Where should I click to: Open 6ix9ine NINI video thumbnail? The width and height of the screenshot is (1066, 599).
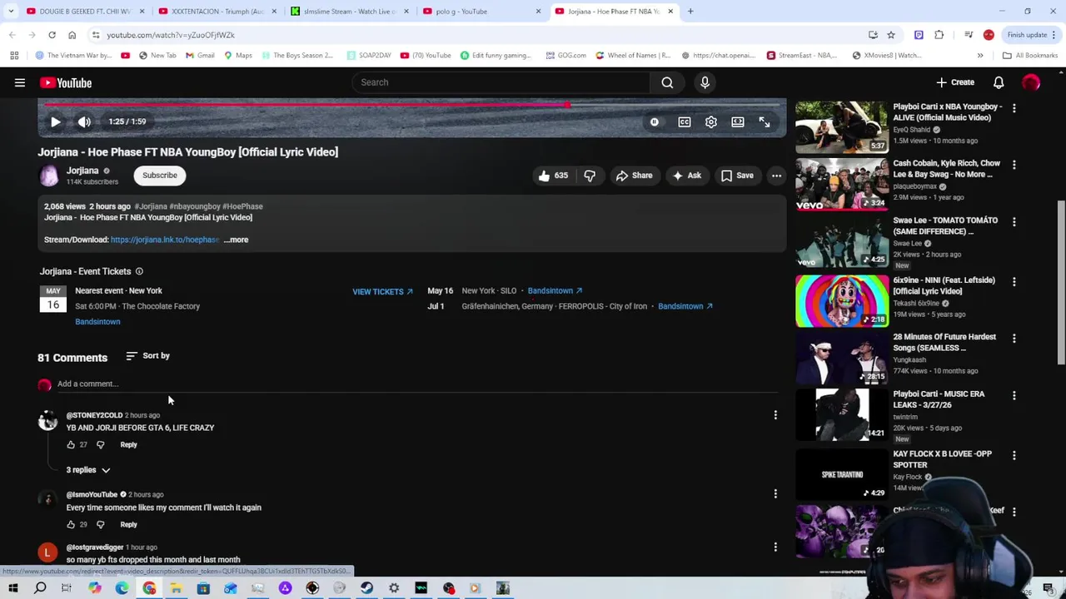pyautogui.click(x=842, y=301)
